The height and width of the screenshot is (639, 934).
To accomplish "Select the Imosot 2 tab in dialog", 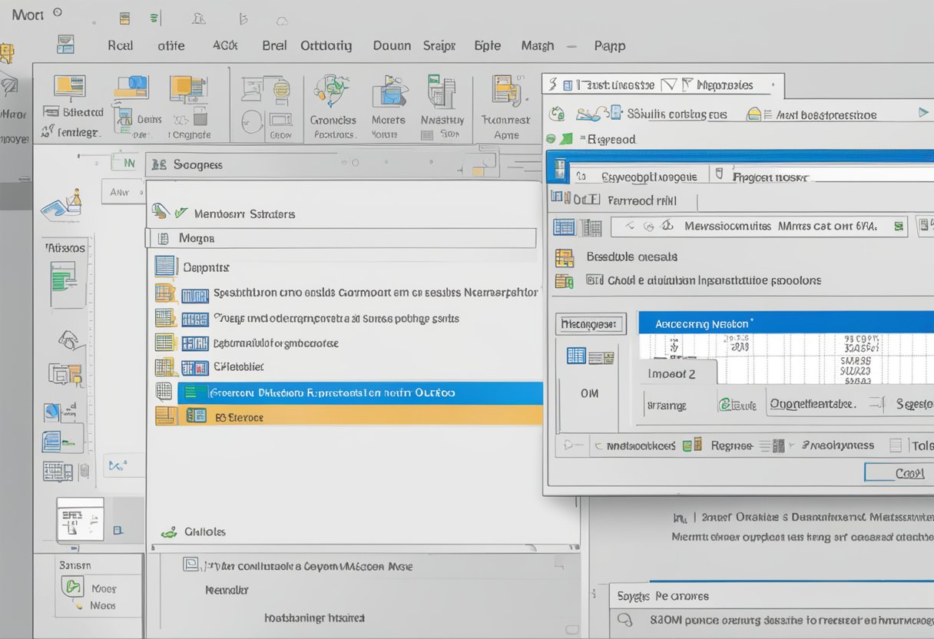I will 674,373.
